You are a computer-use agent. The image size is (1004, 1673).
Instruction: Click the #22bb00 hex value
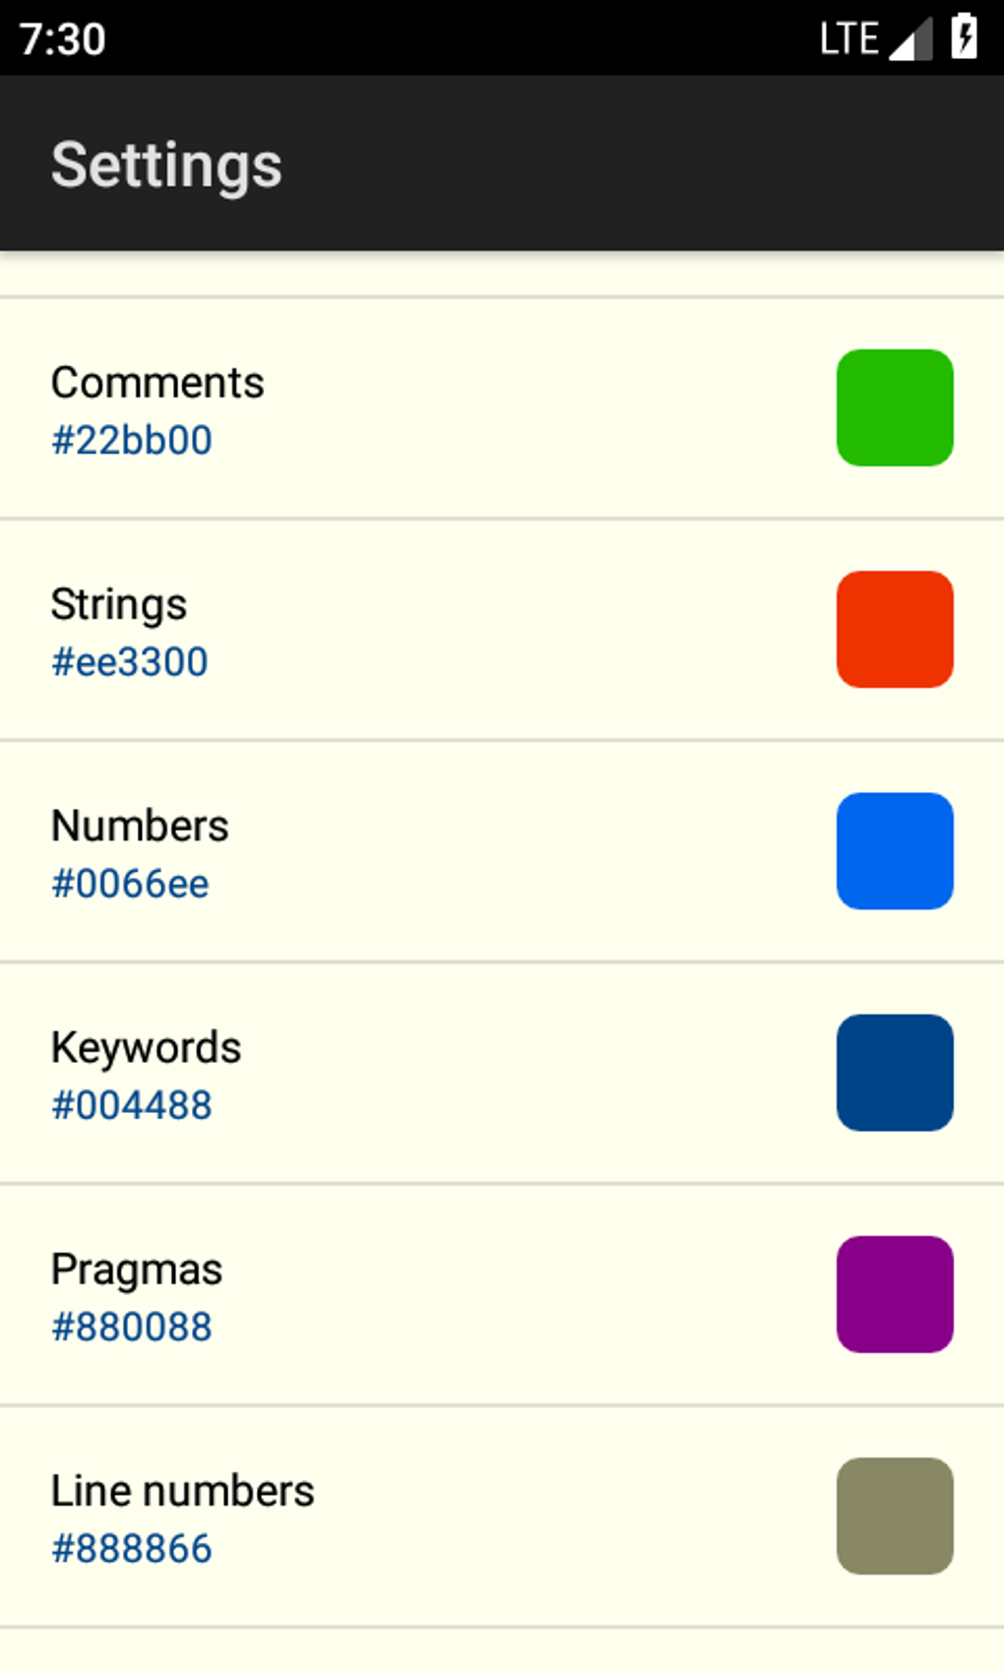click(x=132, y=440)
